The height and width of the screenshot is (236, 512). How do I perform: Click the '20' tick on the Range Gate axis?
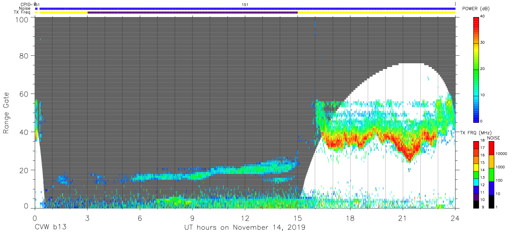coord(25,170)
